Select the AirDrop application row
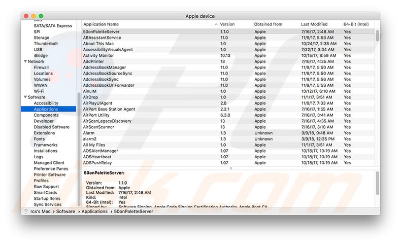Image resolution: width=401 pixels, height=245 pixels. tap(228, 97)
